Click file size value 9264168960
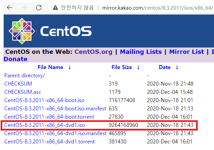Screen dimensions: 214x150 click(x=123, y=125)
